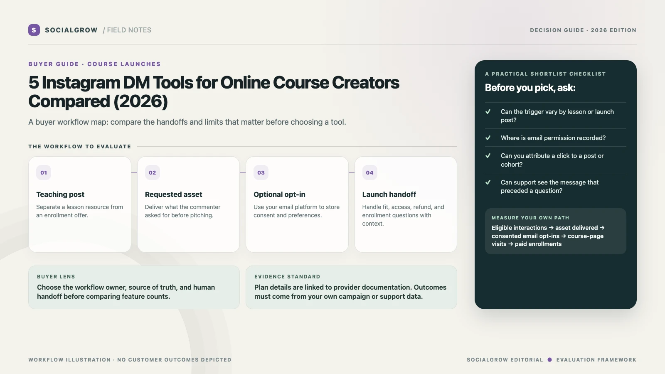
Task: Click 'DECISION GUIDE · 2026 EDITION' header text
Action: tap(583, 30)
